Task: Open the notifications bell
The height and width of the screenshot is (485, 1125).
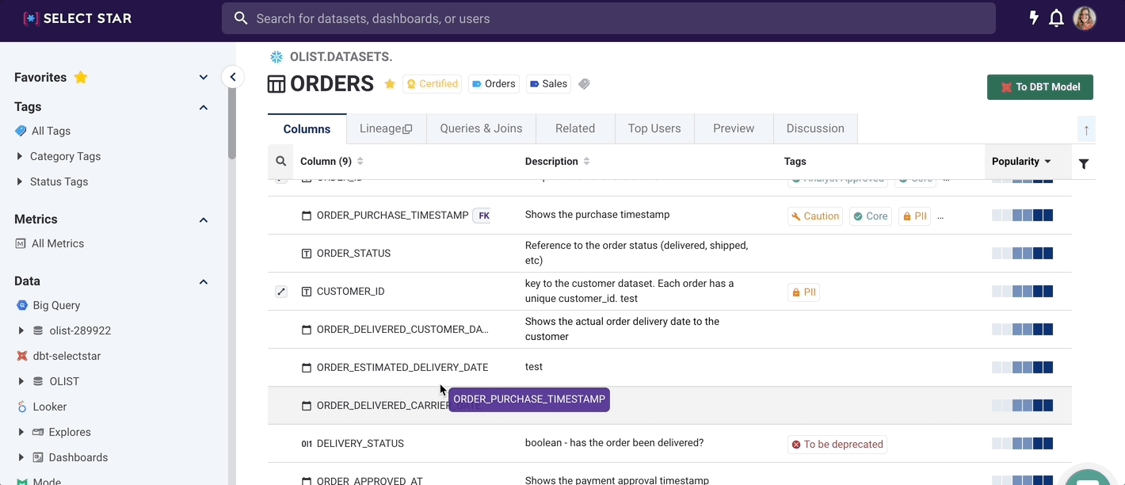Action: pyautogui.click(x=1056, y=18)
